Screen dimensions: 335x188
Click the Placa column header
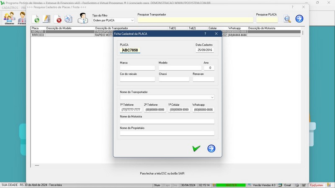click(x=38, y=28)
